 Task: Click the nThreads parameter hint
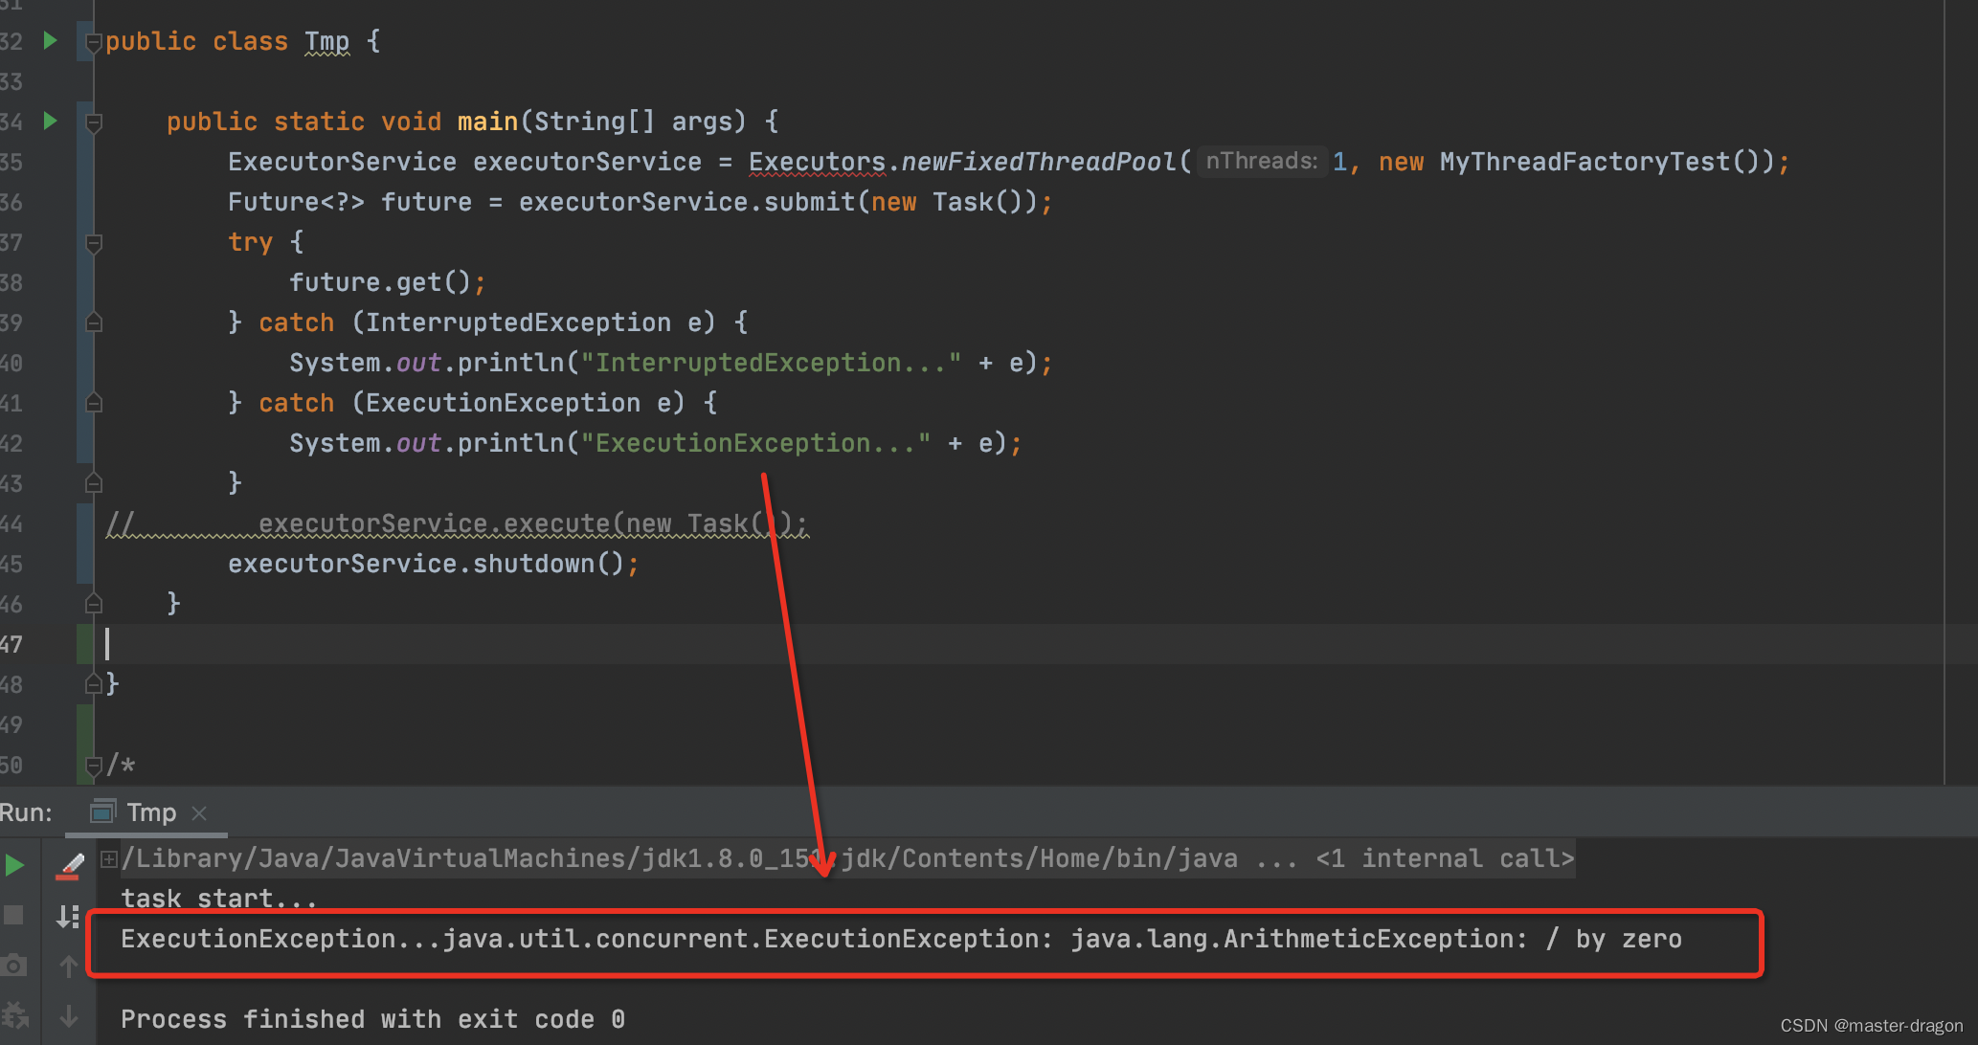[x=1261, y=162]
